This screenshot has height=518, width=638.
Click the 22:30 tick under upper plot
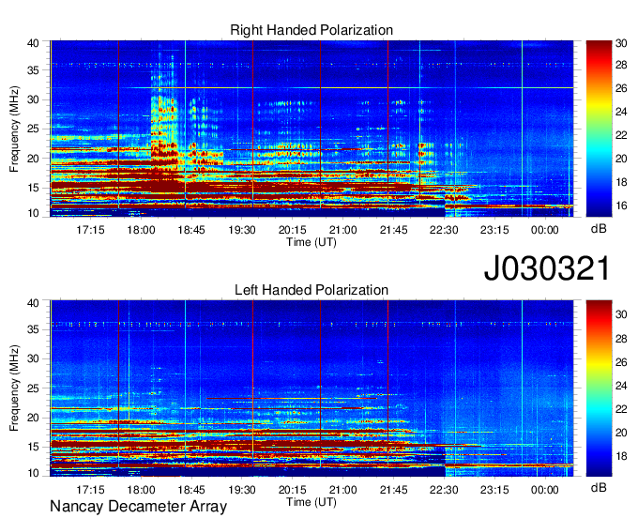[x=444, y=230]
